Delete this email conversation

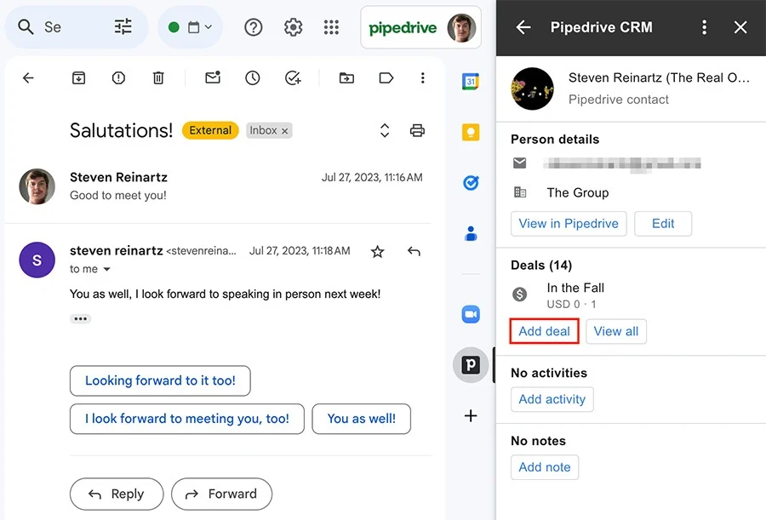(158, 77)
